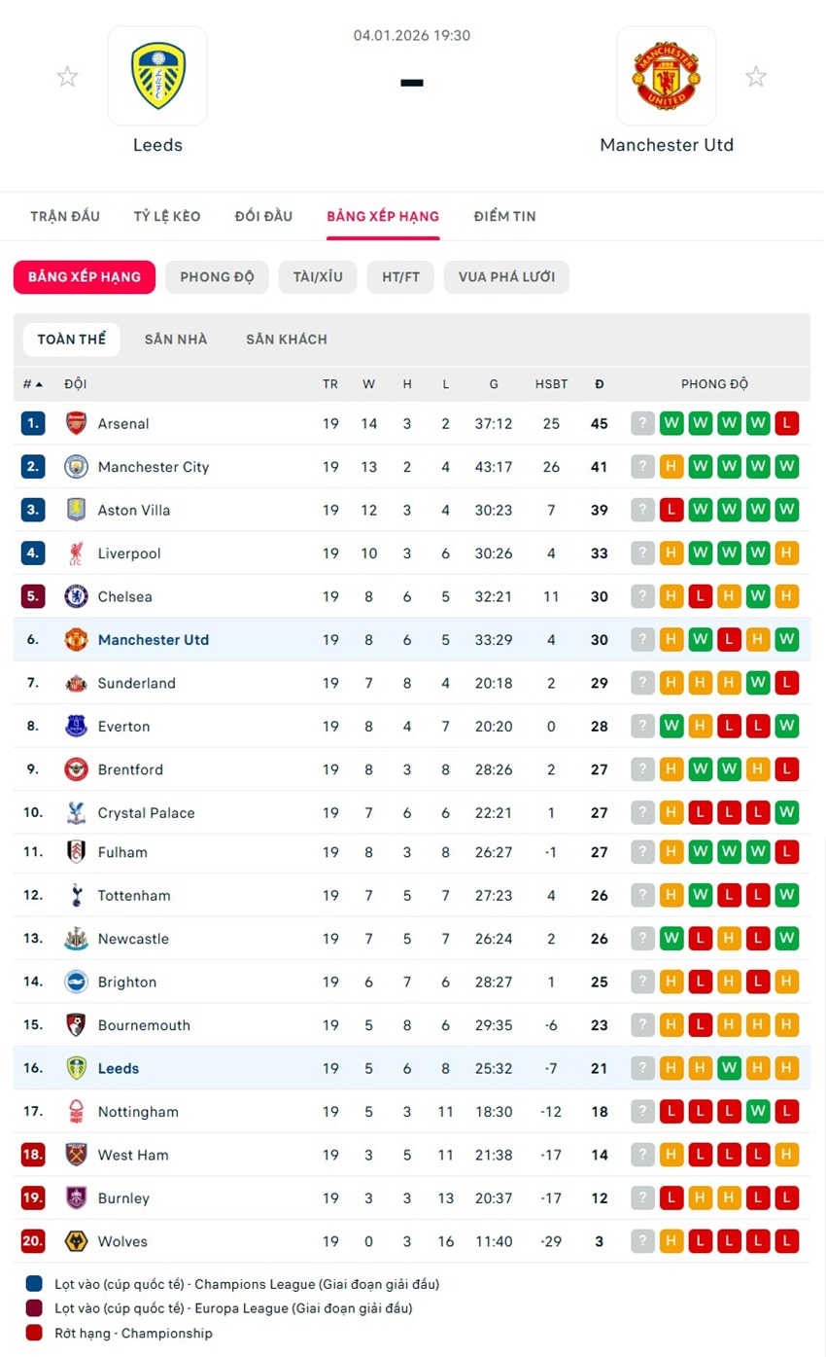
Task: Open the Liverpool team link
Action: (129, 554)
